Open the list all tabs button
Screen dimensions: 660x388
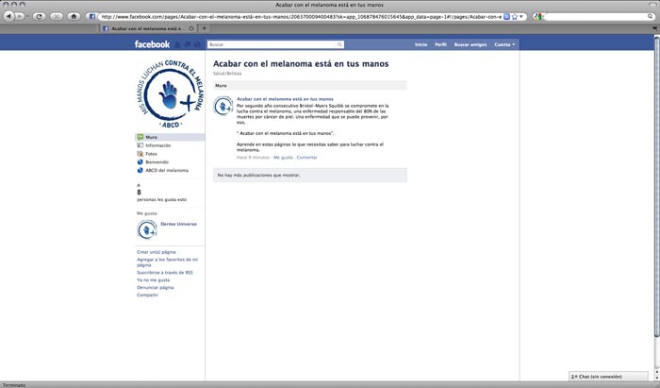click(655, 28)
